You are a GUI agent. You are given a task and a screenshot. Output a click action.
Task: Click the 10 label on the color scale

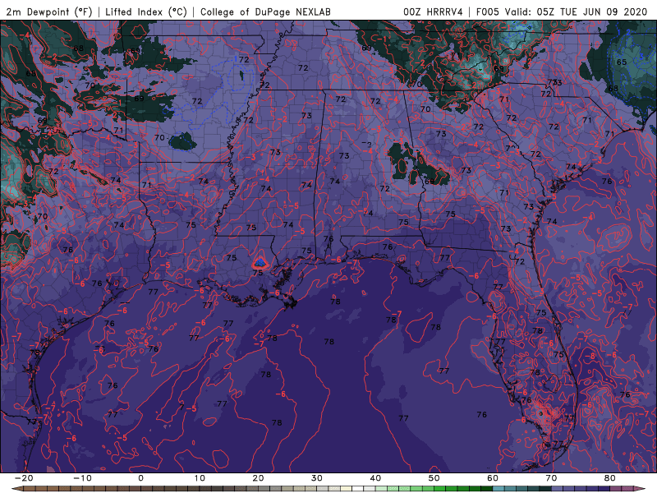pyautogui.click(x=200, y=478)
